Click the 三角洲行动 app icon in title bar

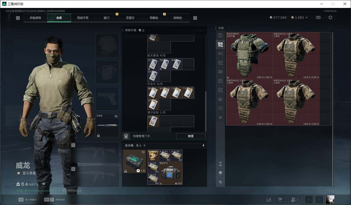pyautogui.click(x=4, y=4)
